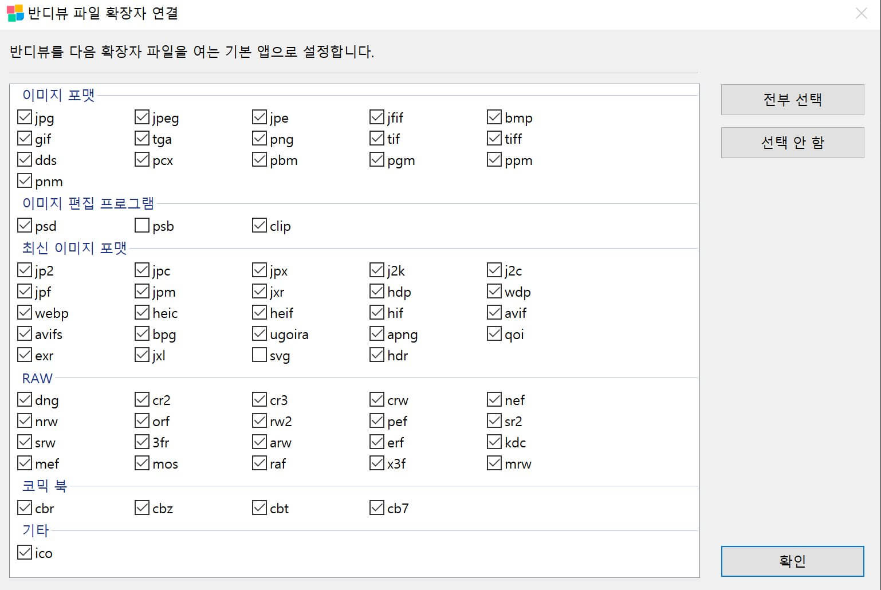This screenshot has height=590, width=881.
Task: Toggle the clip checkbox
Action: (258, 225)
